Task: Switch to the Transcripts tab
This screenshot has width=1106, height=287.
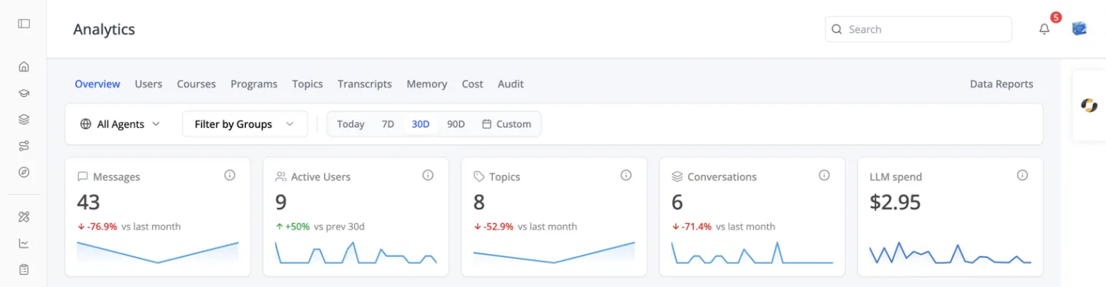Action: (365, 84)
